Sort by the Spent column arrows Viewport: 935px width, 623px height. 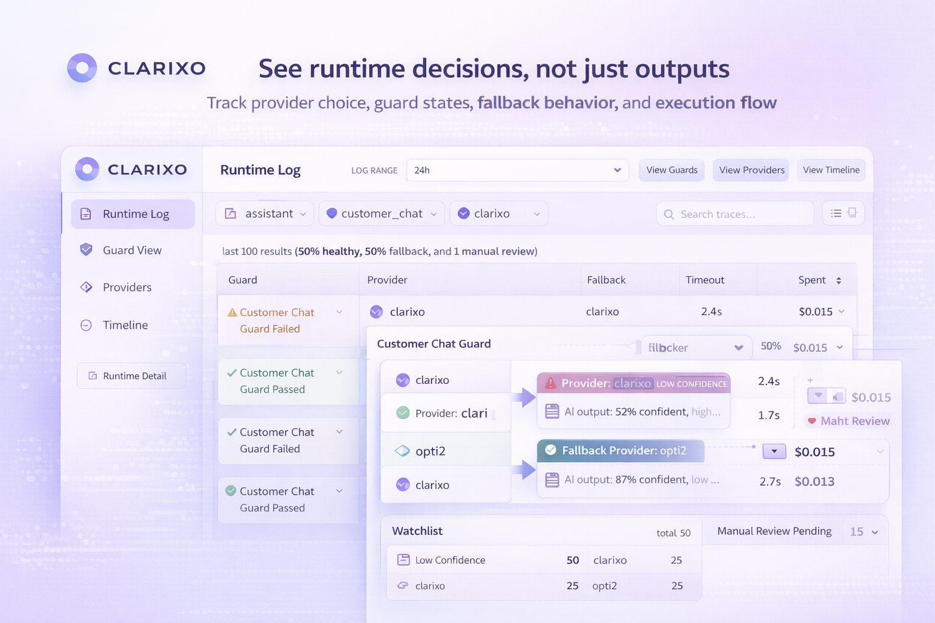tap(839, 280)
